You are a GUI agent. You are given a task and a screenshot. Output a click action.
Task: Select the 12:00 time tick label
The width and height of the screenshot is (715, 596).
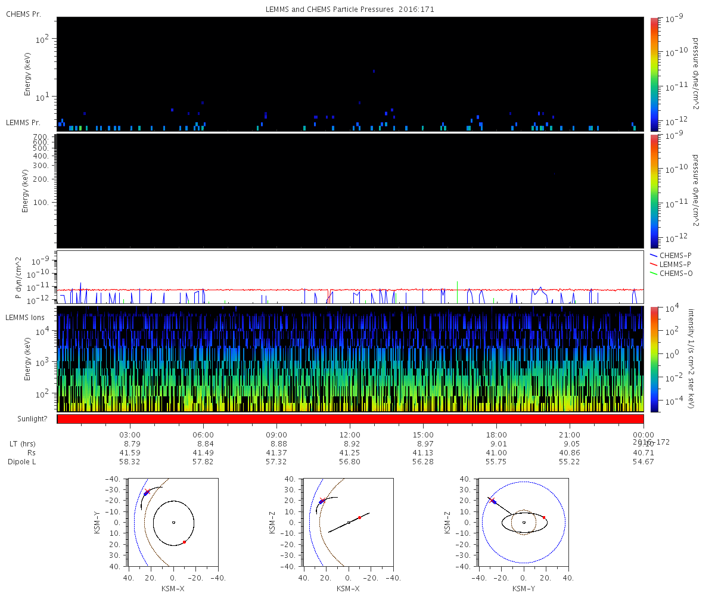(x=350, y=435)
